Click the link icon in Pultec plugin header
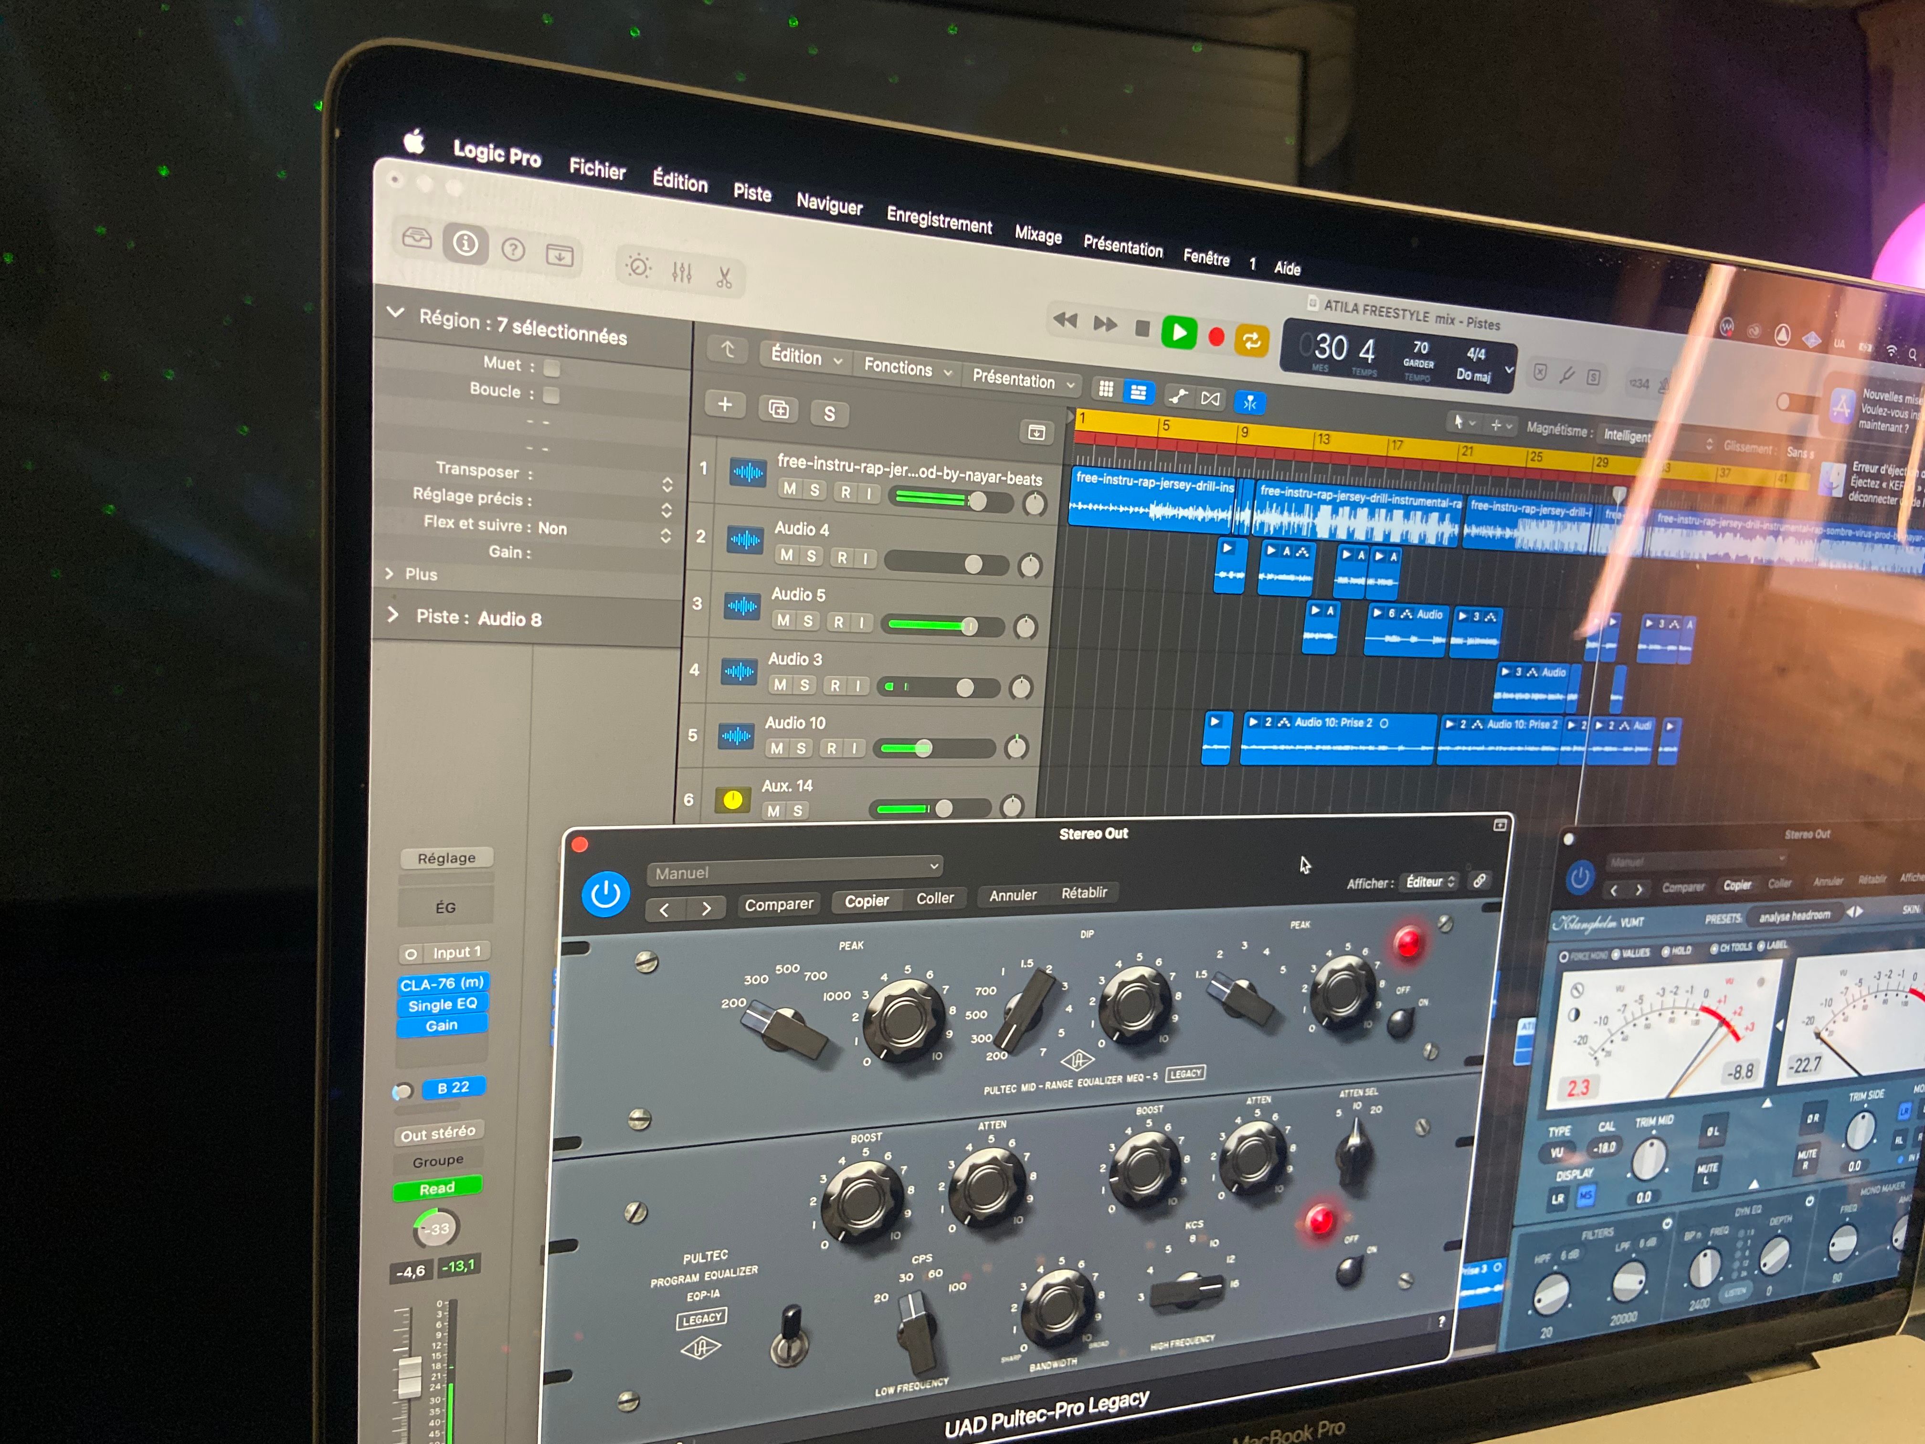This screenshot has width=1925, height=1444. 1479,880
